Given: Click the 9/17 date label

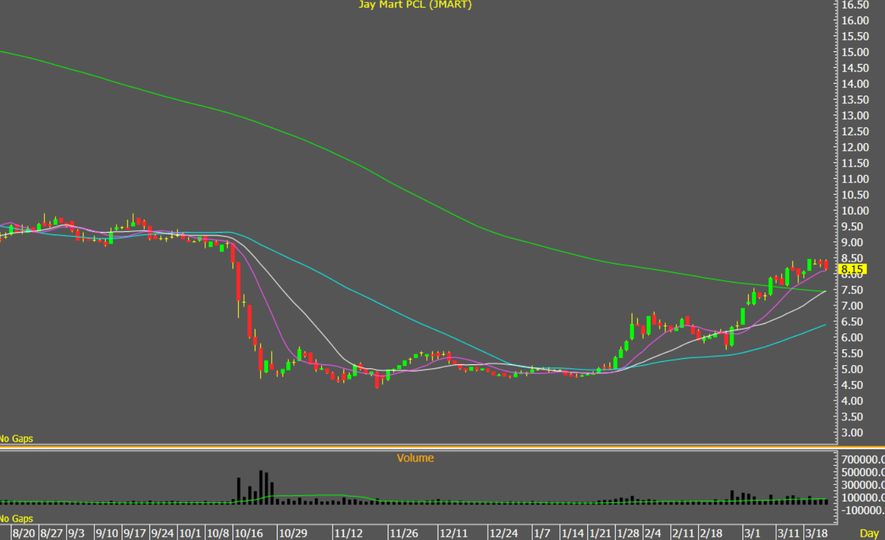Looking at the screenshot, I should point(135,534).
